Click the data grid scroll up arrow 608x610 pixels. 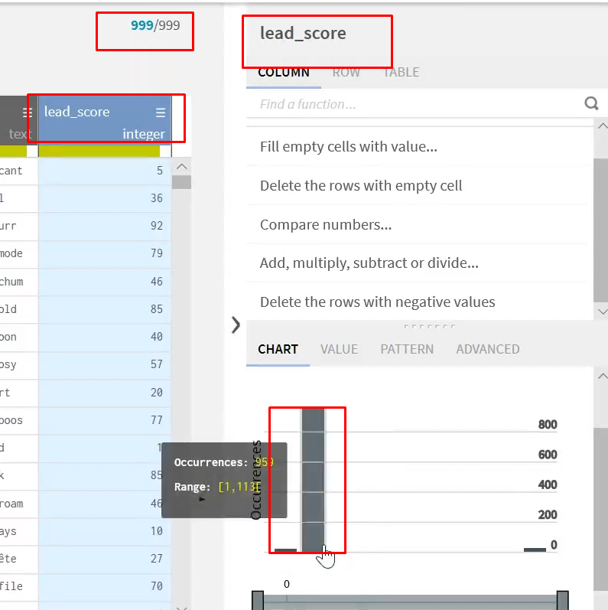pos(181,167)
